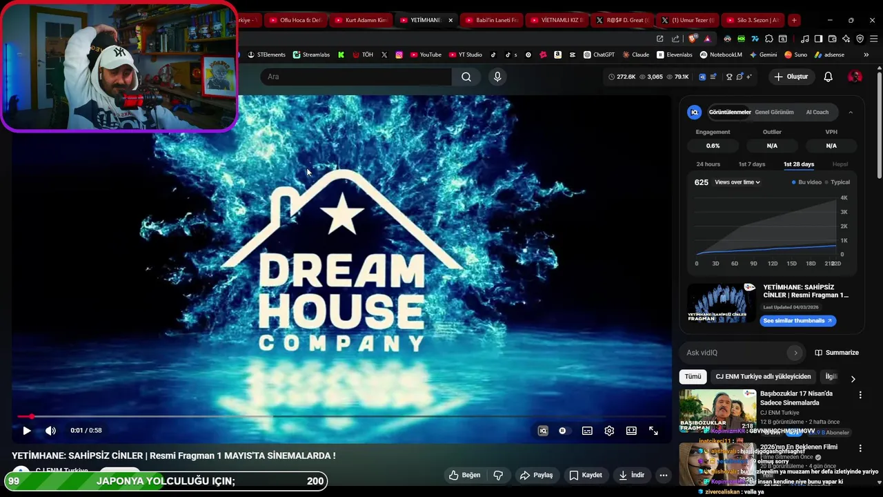This screenshot has height=497, width=883.
Task: Open 2026'nın En Beklenen Filmi video title
Action: 799,447
